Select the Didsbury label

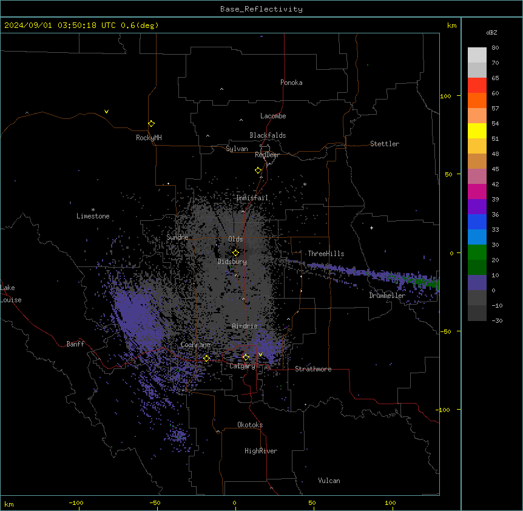coord(232,262)
